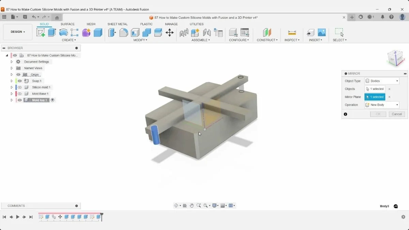Select the Extrude tool

pyautogui.click(x=52, y=32)
